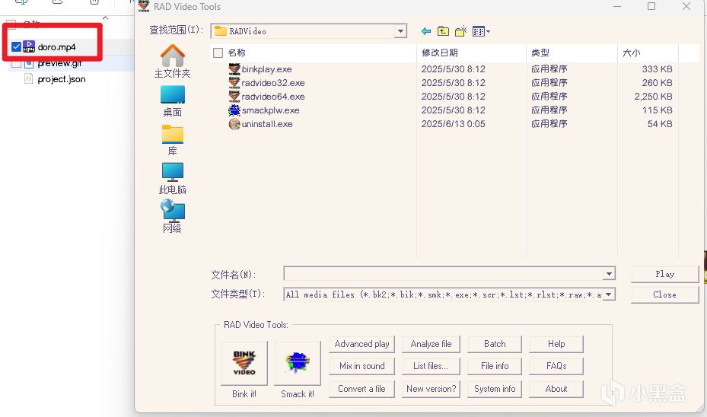This screenshot has width=707, height=417.
Task: Select preview.gif file name in Explorer
Action: click(x=59, y=64)
